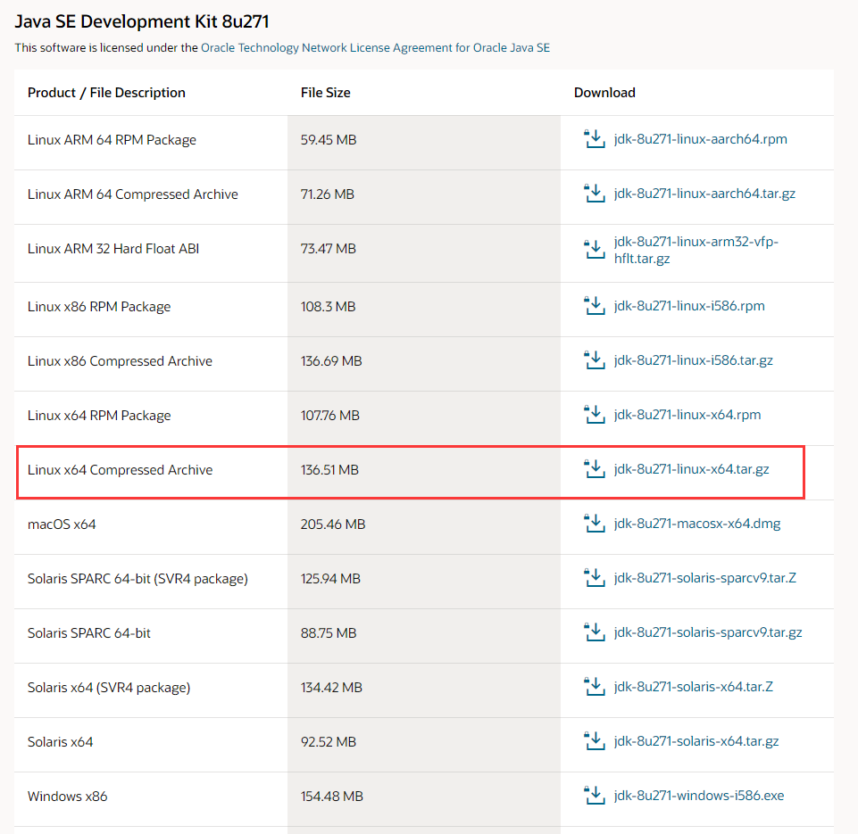Select 'Linux x86 Compressed Archive' description

120,360
